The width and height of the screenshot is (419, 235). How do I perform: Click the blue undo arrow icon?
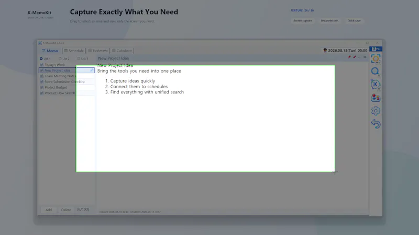point(376,124)
